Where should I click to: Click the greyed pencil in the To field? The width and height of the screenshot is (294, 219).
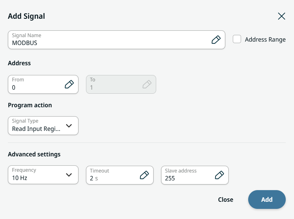tap(147, 84)
